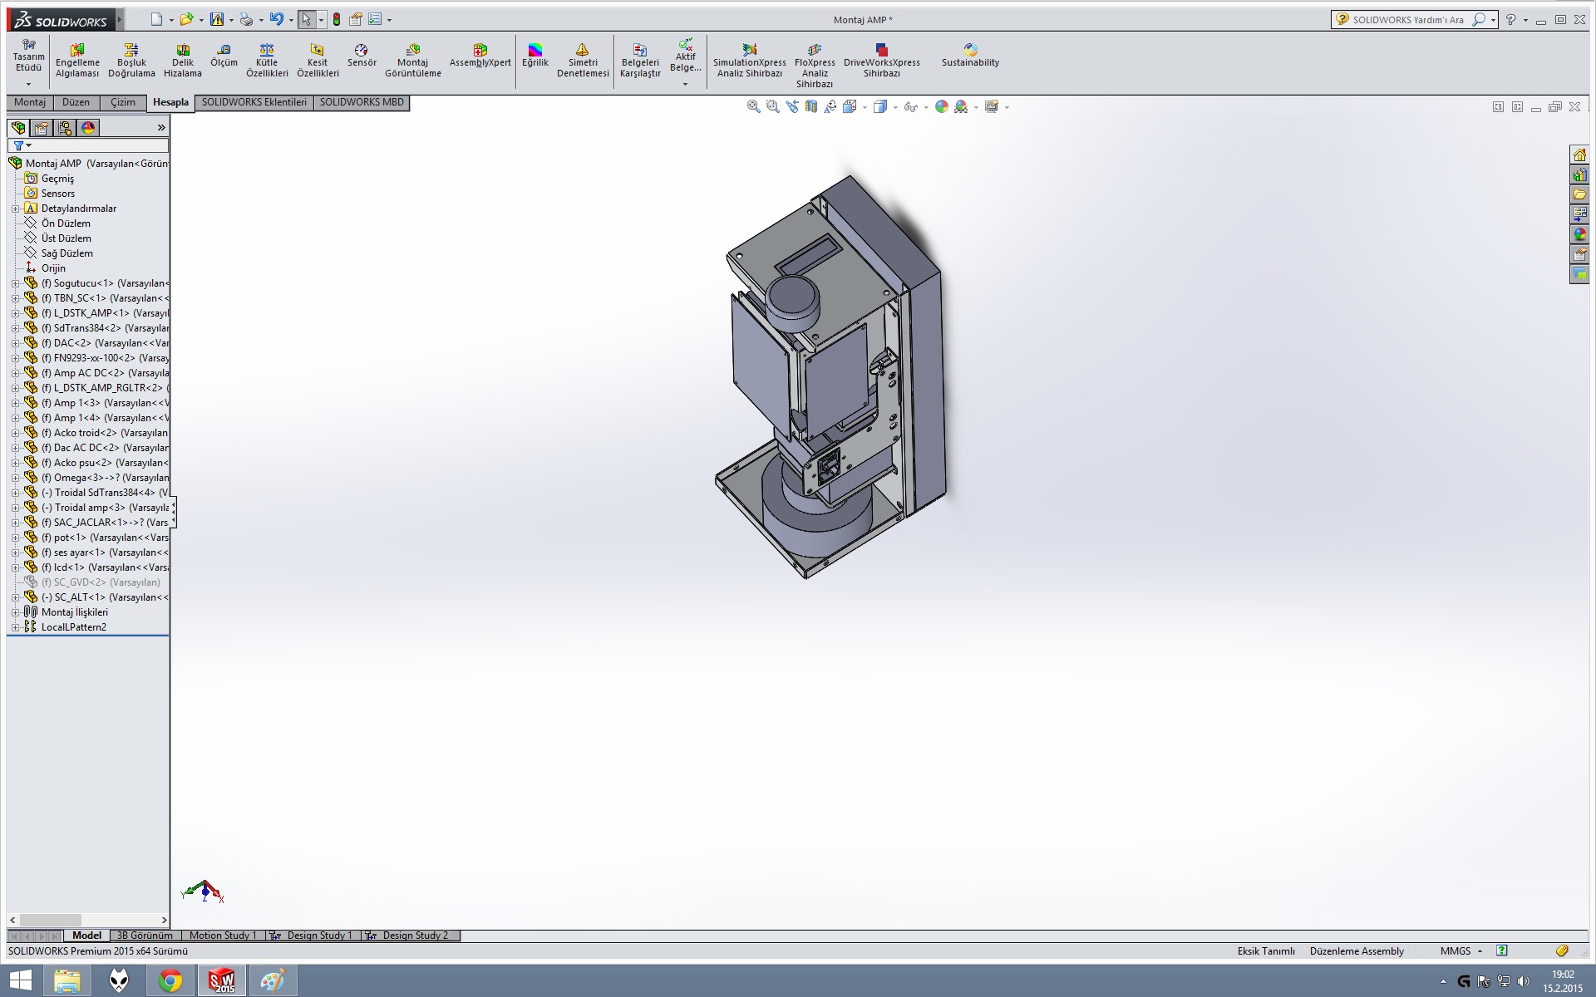Open Tasarım Etüdü dropdown
The width and height of the screenshot is (1596, 997).
coord(28,84)
